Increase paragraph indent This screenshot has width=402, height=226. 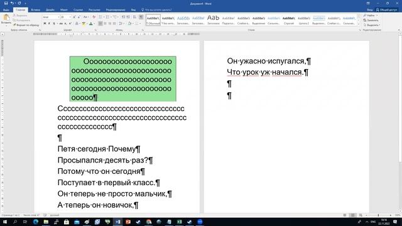[128, 17]
